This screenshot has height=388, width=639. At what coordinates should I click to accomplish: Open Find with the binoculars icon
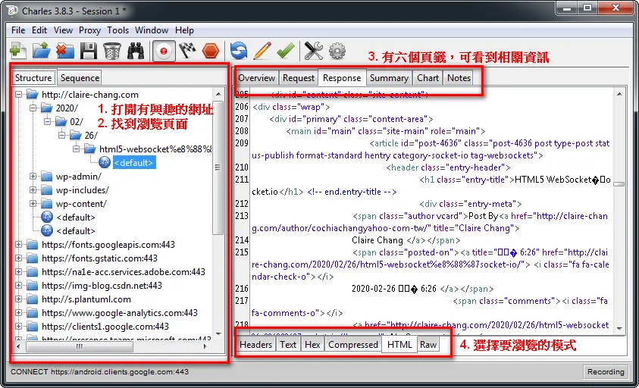pos(136,52)
